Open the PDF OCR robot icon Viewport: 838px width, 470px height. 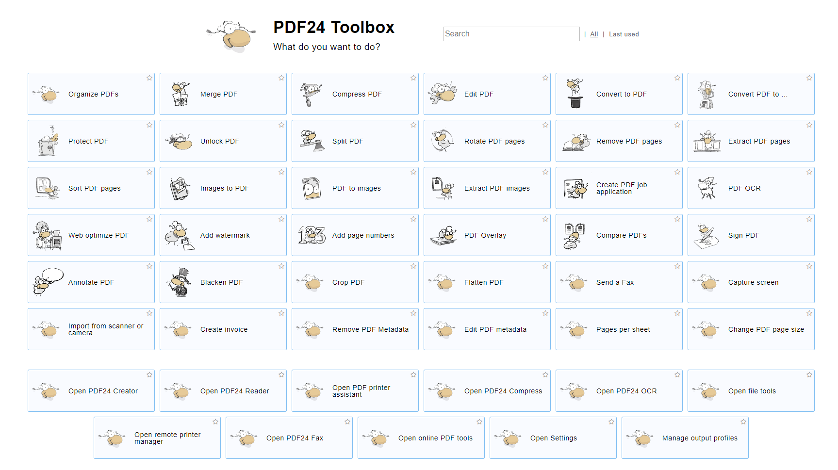pos(707,188)
